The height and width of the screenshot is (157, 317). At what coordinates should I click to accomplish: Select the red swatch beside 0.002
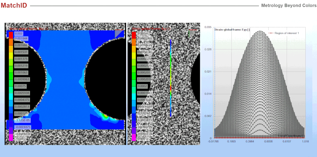pyautogui.click(x=11, y=35)
